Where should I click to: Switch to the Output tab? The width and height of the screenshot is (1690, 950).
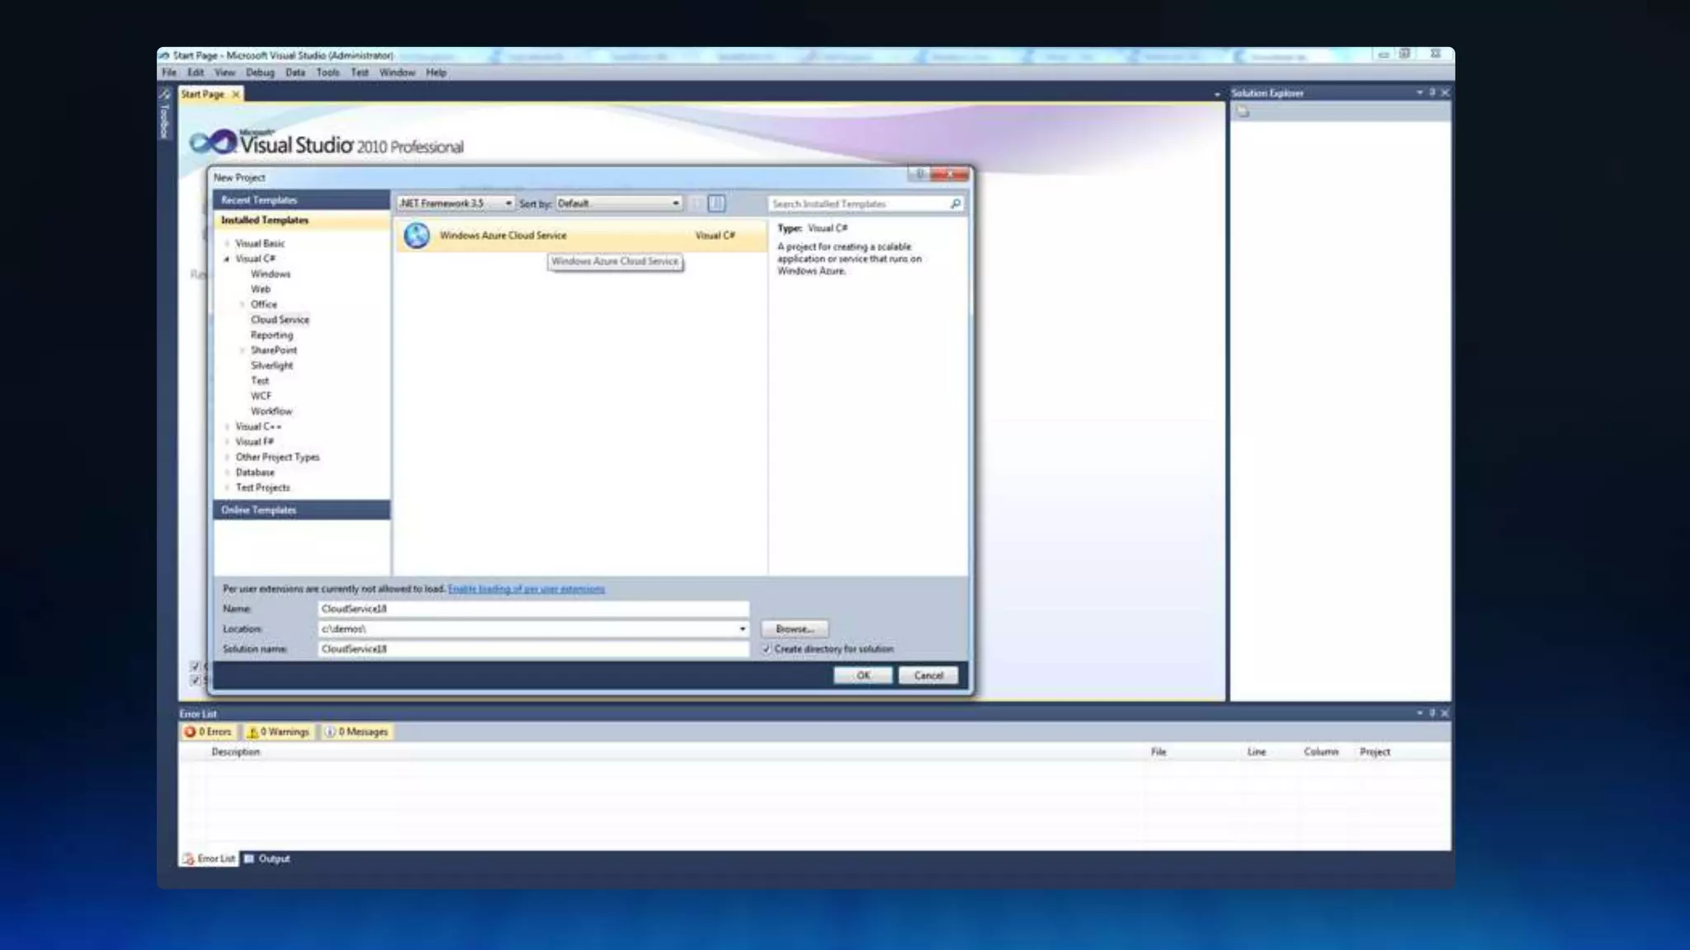click(267, 859)
